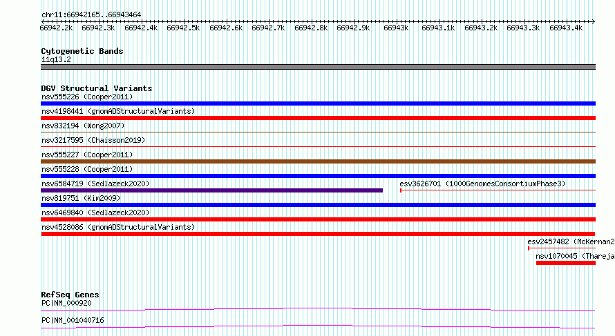Click the 66942.5k ruler position
This screenshot has height=336, width=615.
click(x=183, y=28)
